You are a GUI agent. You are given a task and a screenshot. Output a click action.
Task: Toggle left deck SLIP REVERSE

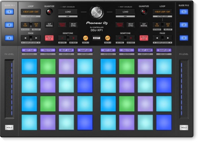[49, 25]
